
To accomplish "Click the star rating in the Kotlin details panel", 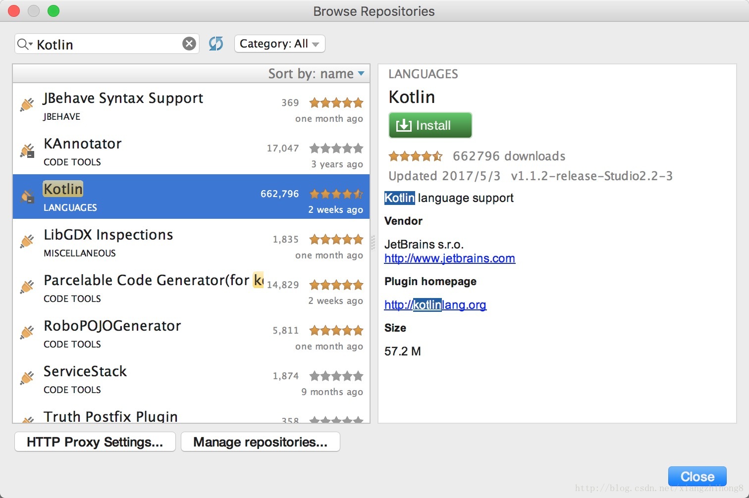I will point(416,156).
